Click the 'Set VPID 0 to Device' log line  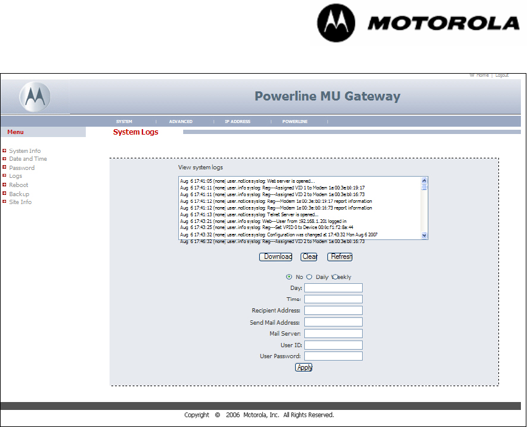(x=267, y=227)
